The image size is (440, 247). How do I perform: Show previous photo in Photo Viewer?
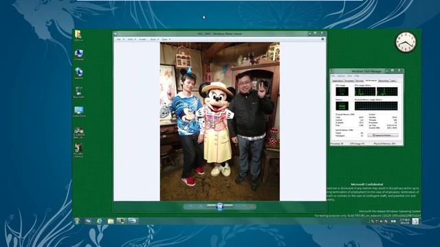(211, 206)
